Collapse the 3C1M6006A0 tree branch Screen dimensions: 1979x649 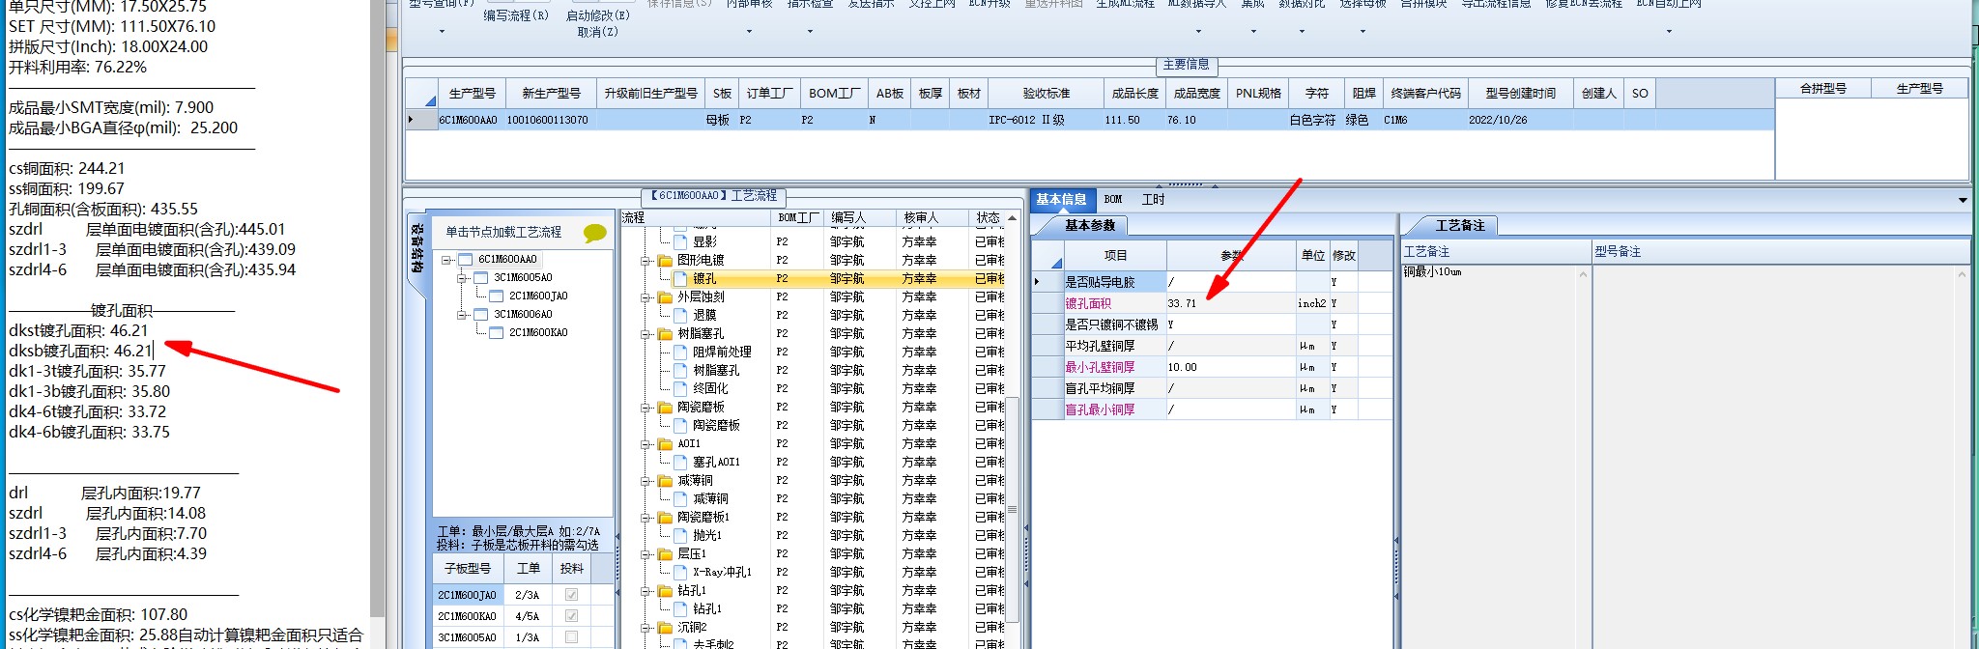click(x=462, y=315)
